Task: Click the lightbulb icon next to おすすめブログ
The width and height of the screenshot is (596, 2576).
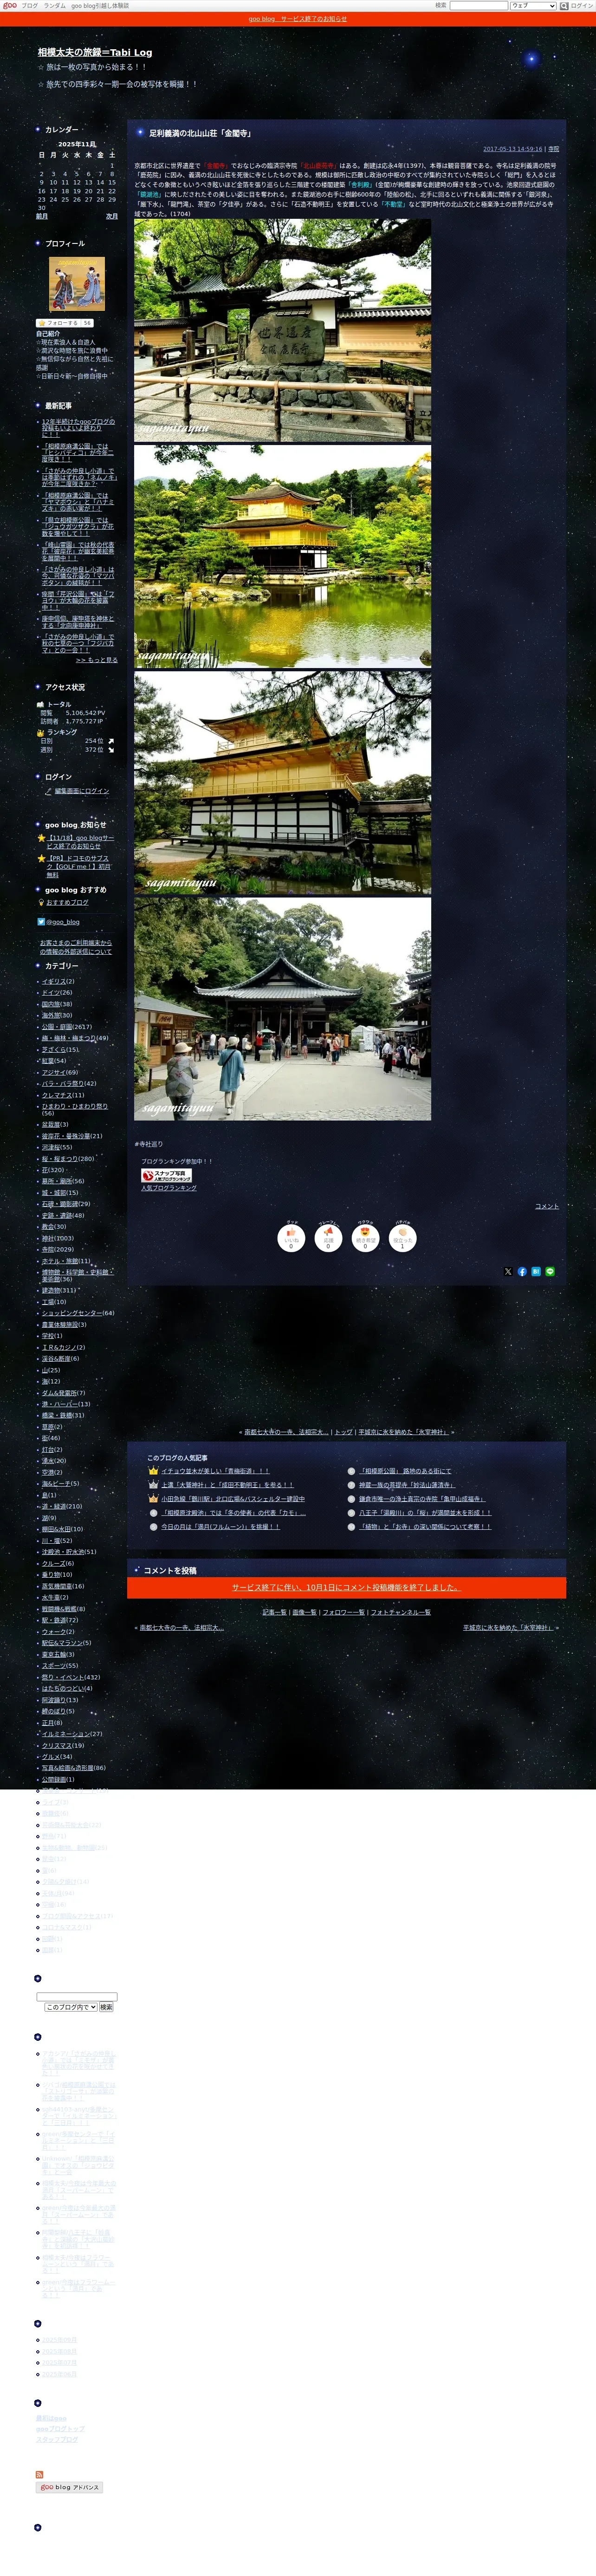Action: click(41, 903)
